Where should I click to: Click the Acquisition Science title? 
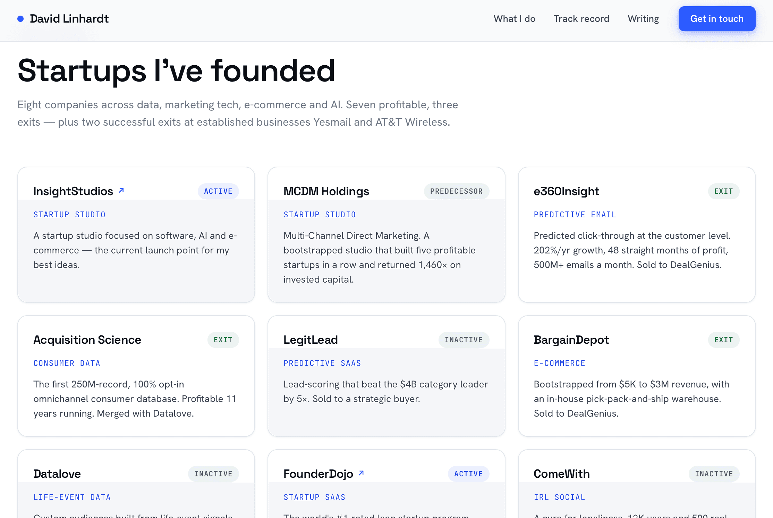tap(87, 340)
